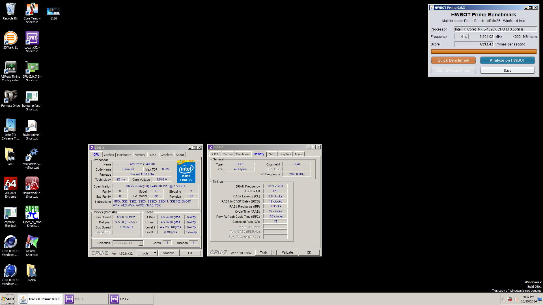Open the 4790k folder icon
Image resolution: width=543 pixels, height=305 pixels.
coord(32,273)
